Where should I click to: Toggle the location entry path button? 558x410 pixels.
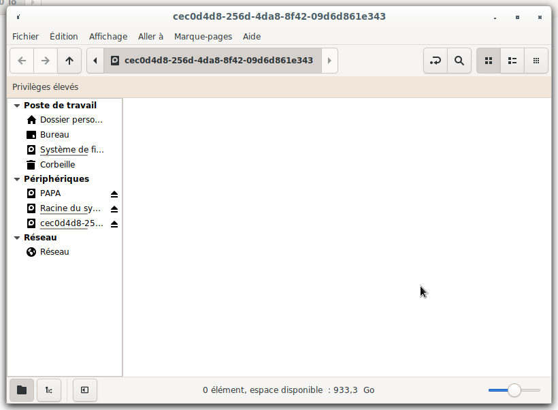435,61
